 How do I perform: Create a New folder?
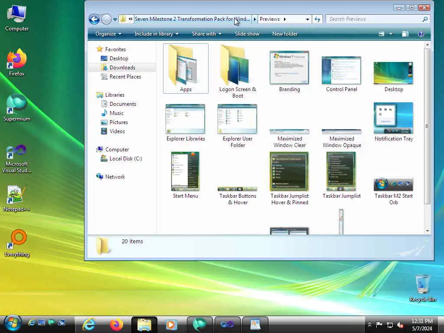pyautogui.click(x=285, y=34)
